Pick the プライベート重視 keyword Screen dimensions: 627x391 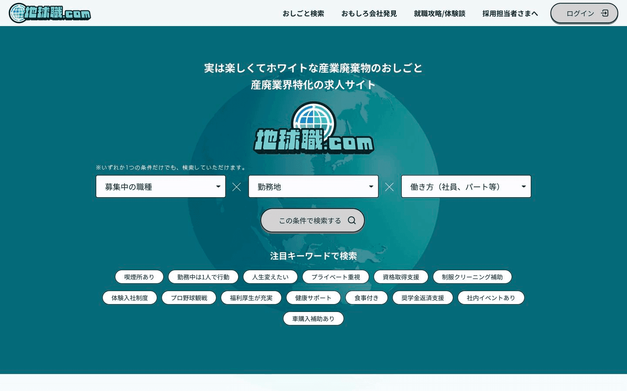[336, 277]
